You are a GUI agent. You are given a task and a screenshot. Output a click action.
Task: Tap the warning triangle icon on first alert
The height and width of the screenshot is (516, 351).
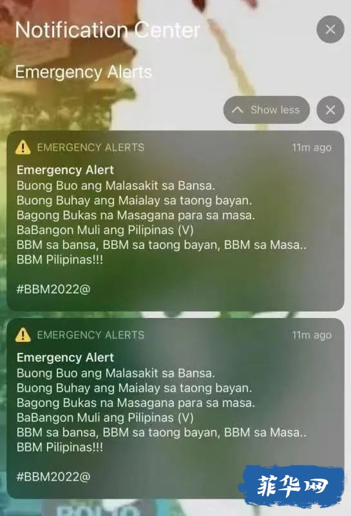click(23, 147)
